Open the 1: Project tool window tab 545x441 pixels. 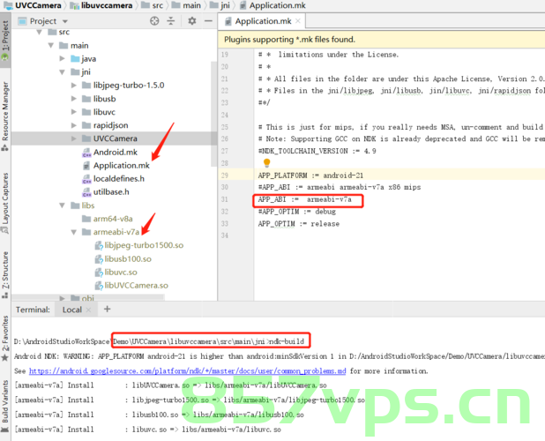tap(5, 40)
